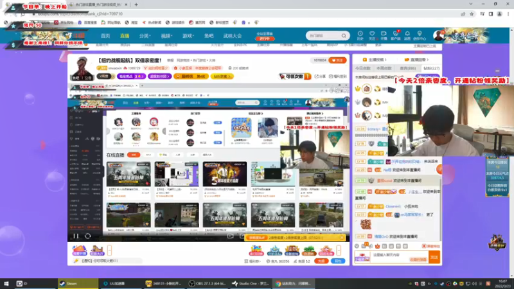Click the blue 背包 backpack button
Image resolution: width=514 pixels, height=289 pixels.
point(338,261)
